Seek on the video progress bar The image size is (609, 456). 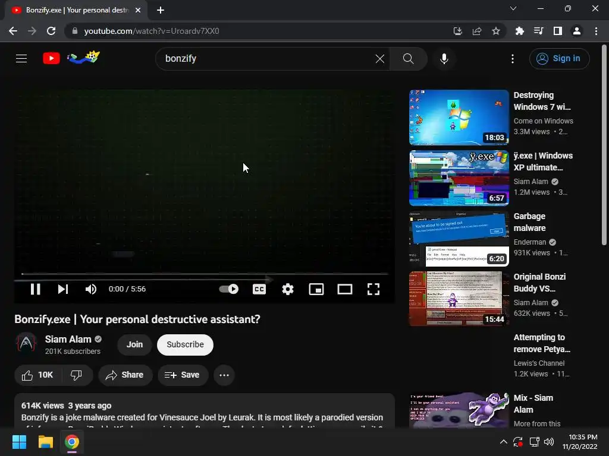(x=205, y=274)
